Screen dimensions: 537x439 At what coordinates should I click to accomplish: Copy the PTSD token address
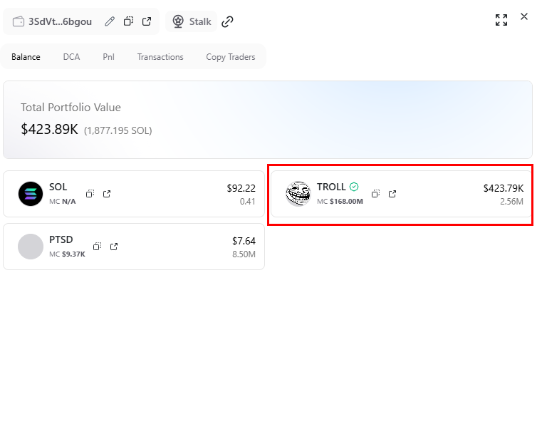coord(97,247)
